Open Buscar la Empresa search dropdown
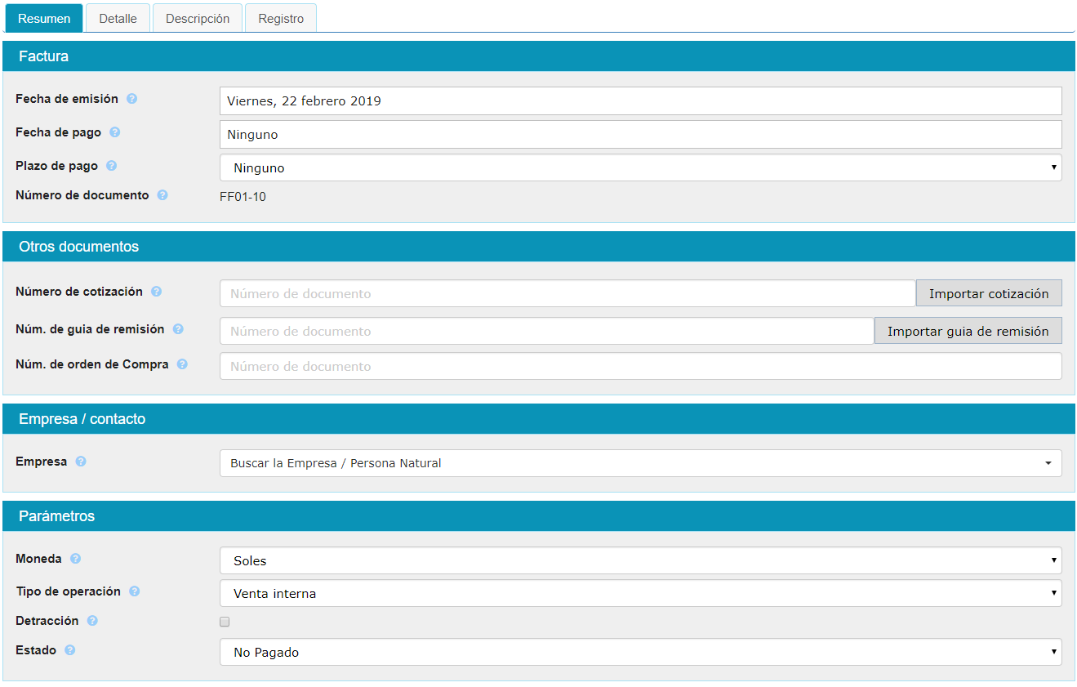The height and width of the screenshot is (687, 1077). (x=640, y=463)
